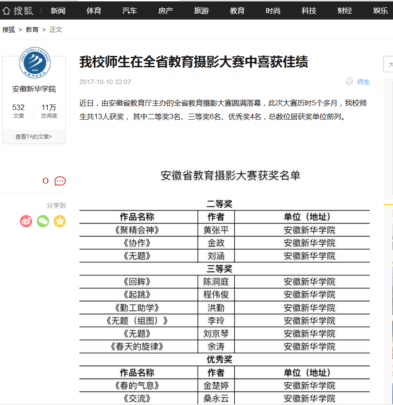Share the article to Weibo
The height and width of the screenshot is (405, 393).
click(26, 221)
